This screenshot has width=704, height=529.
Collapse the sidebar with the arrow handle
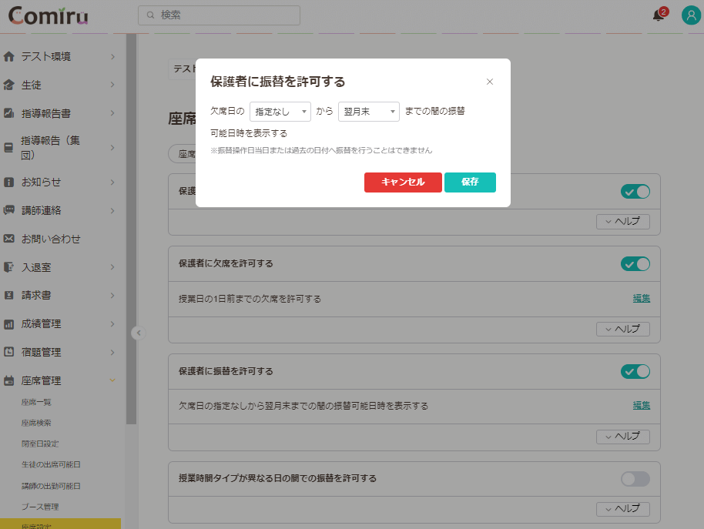(x=139, y=333)
